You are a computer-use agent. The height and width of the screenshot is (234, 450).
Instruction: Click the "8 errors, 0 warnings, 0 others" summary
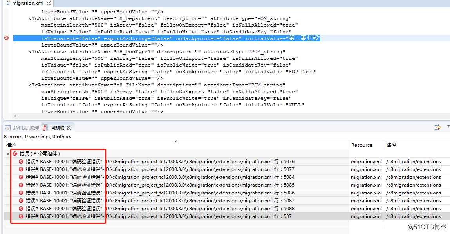tap(38, 137)
